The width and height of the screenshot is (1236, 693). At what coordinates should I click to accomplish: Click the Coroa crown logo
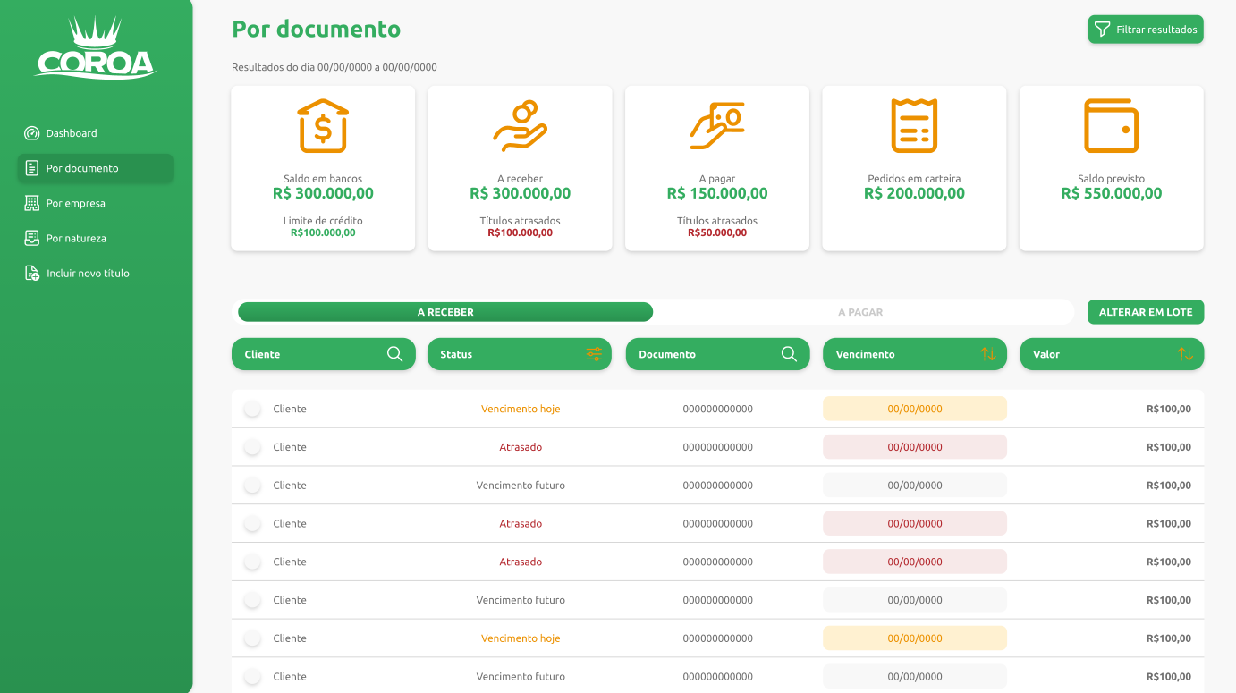point(96,48)
